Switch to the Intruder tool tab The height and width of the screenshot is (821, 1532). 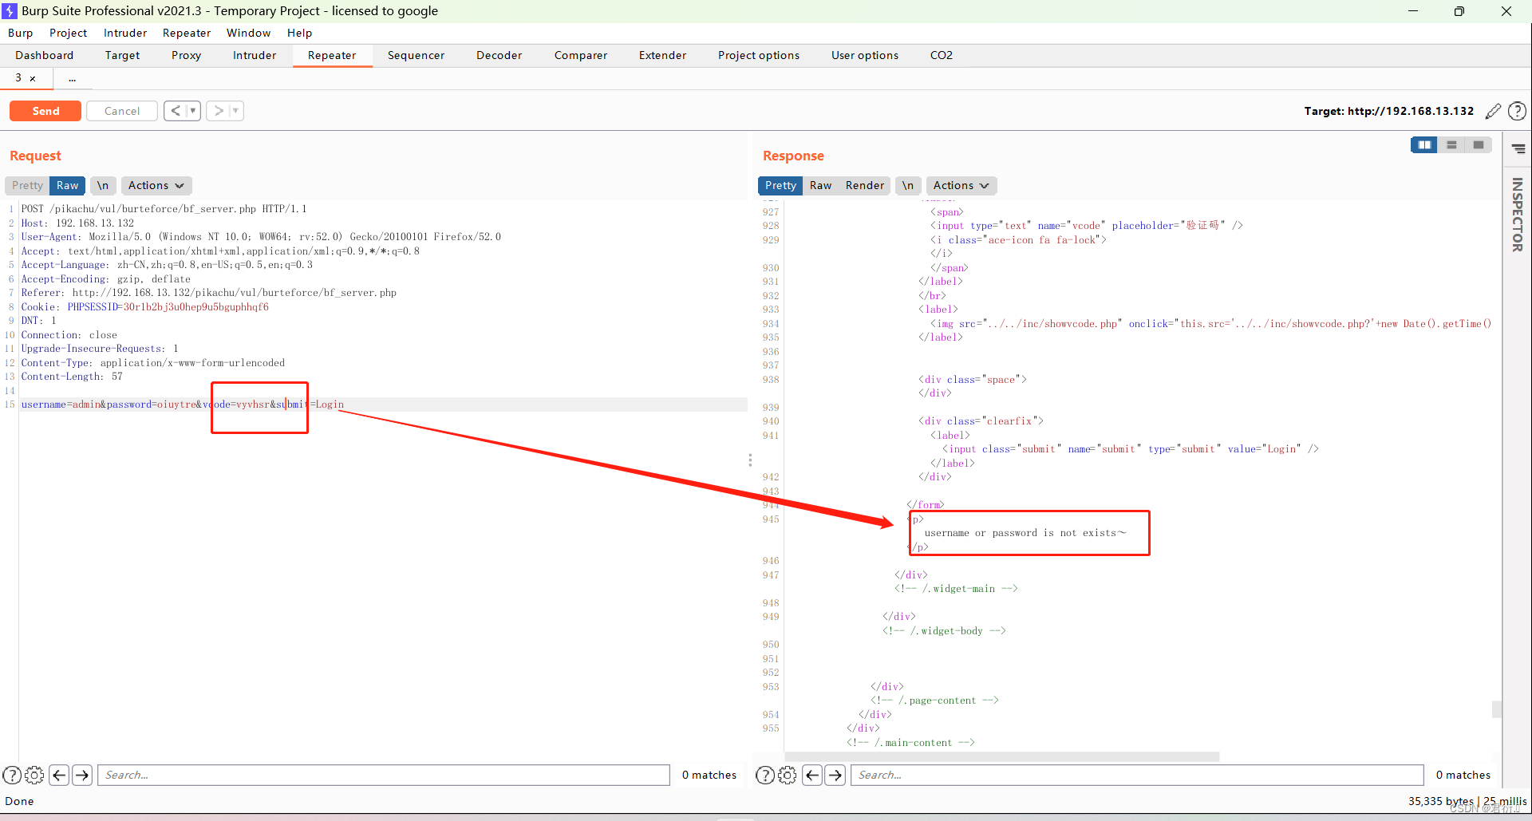point(255,55)
